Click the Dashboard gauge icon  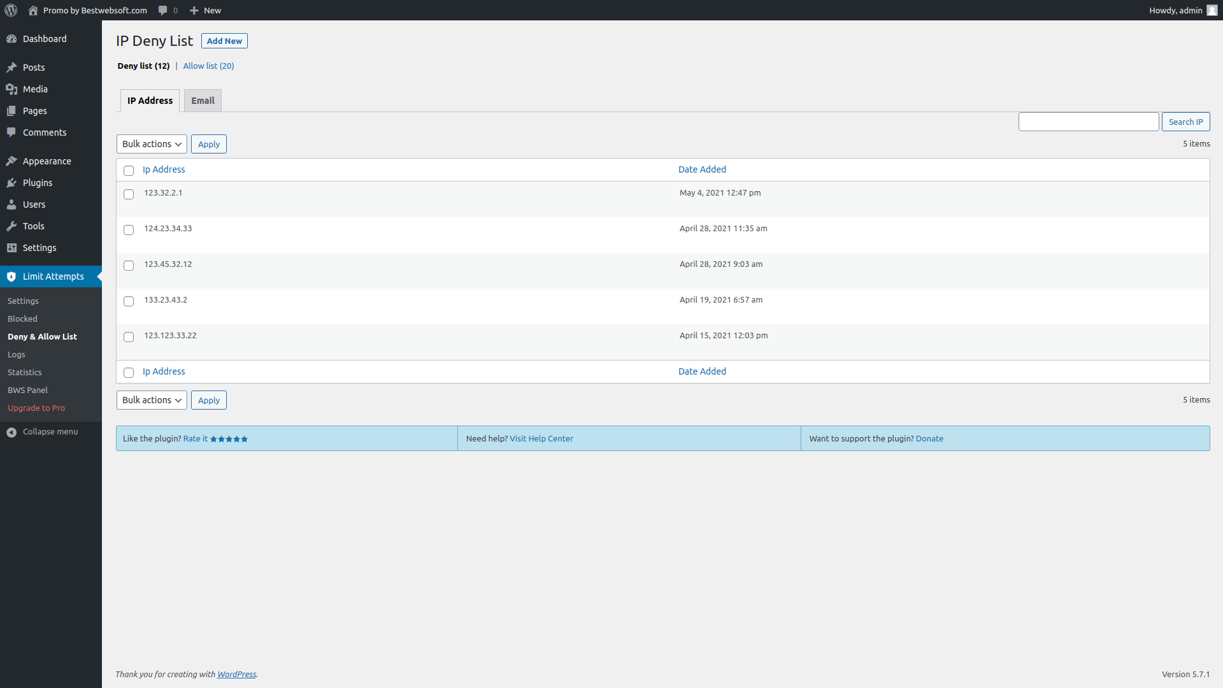coord(11,39)
